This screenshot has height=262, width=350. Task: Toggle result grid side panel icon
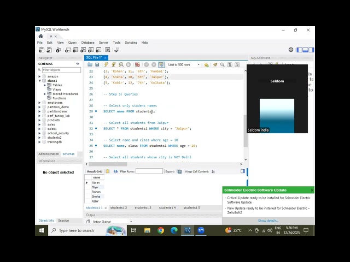coord(243,171)
